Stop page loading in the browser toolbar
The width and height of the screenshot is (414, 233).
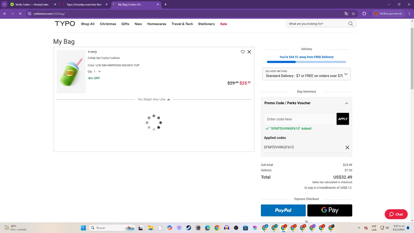[20, 14]
